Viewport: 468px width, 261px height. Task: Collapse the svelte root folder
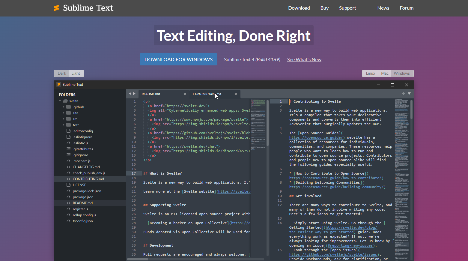coord(60,101)
